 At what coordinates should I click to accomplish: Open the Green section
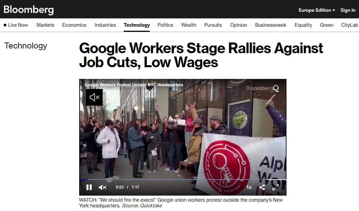pos(327,25)
